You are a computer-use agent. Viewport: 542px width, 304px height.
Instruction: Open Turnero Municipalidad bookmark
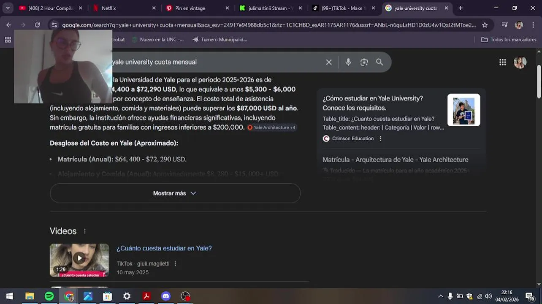pyautogui.click(x=220, y=40)
